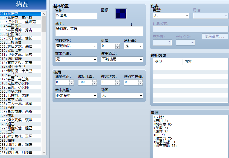Select item 016:森兰丸
The width and height of the screenshot is (229, 158).
pos(20,75)
